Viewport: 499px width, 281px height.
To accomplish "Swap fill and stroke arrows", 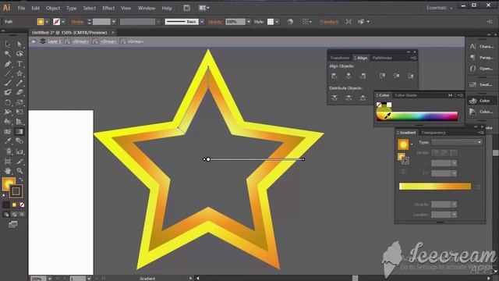I will 21,180.
